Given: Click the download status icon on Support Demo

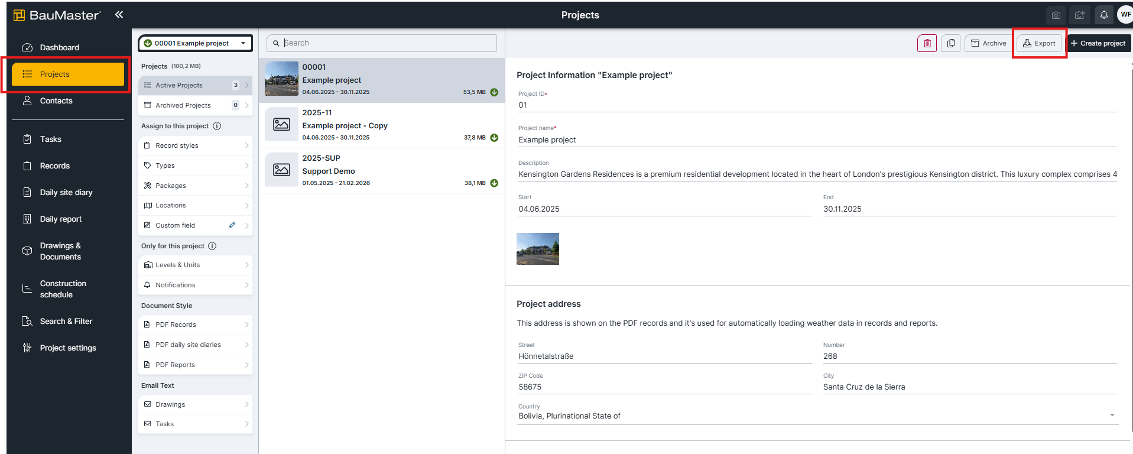Looking at the screenshot, I should [494, 183].
